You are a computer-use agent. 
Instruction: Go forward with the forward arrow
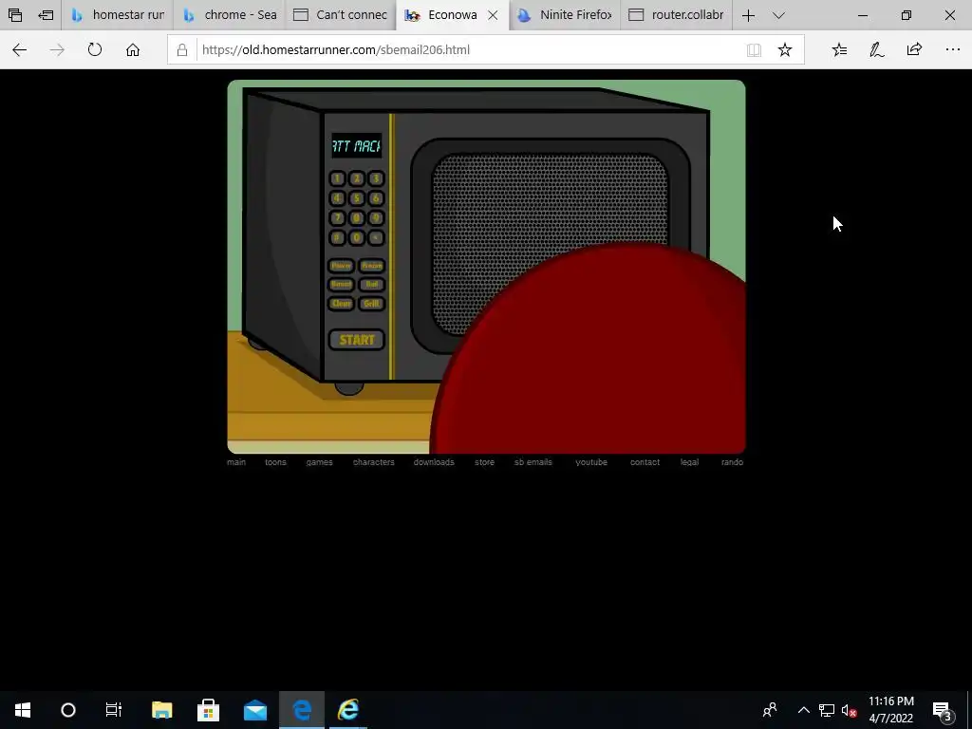[x=57, y=49]
